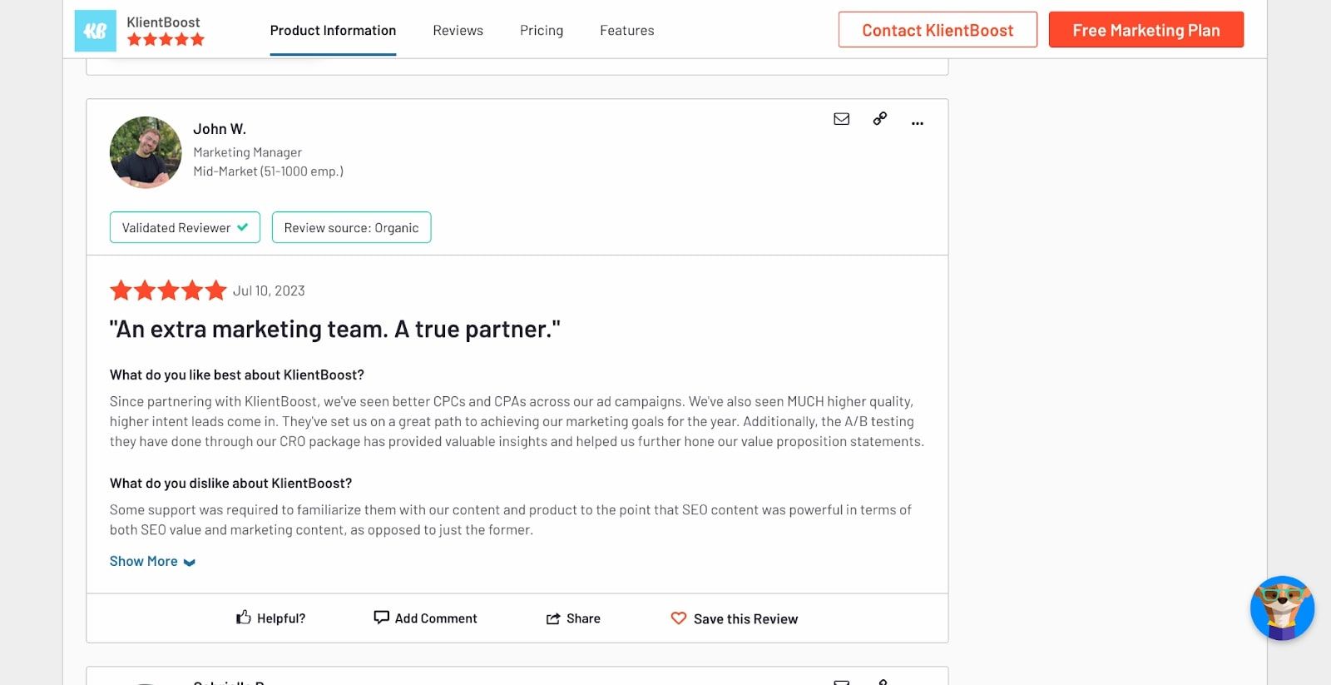Click the Show More chevron arrow
The height and width of the screenshot is (685, 1331).
[189, 562]
